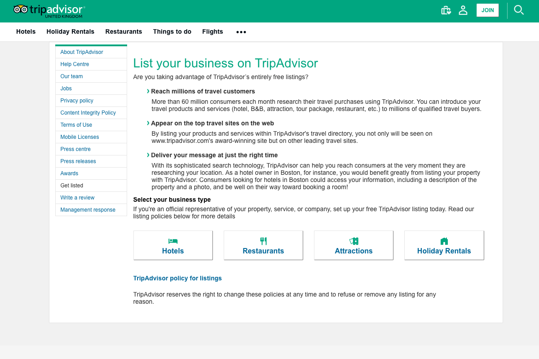Choose the Hotels business type button
539x359 pixels.
tap(173, 245)
